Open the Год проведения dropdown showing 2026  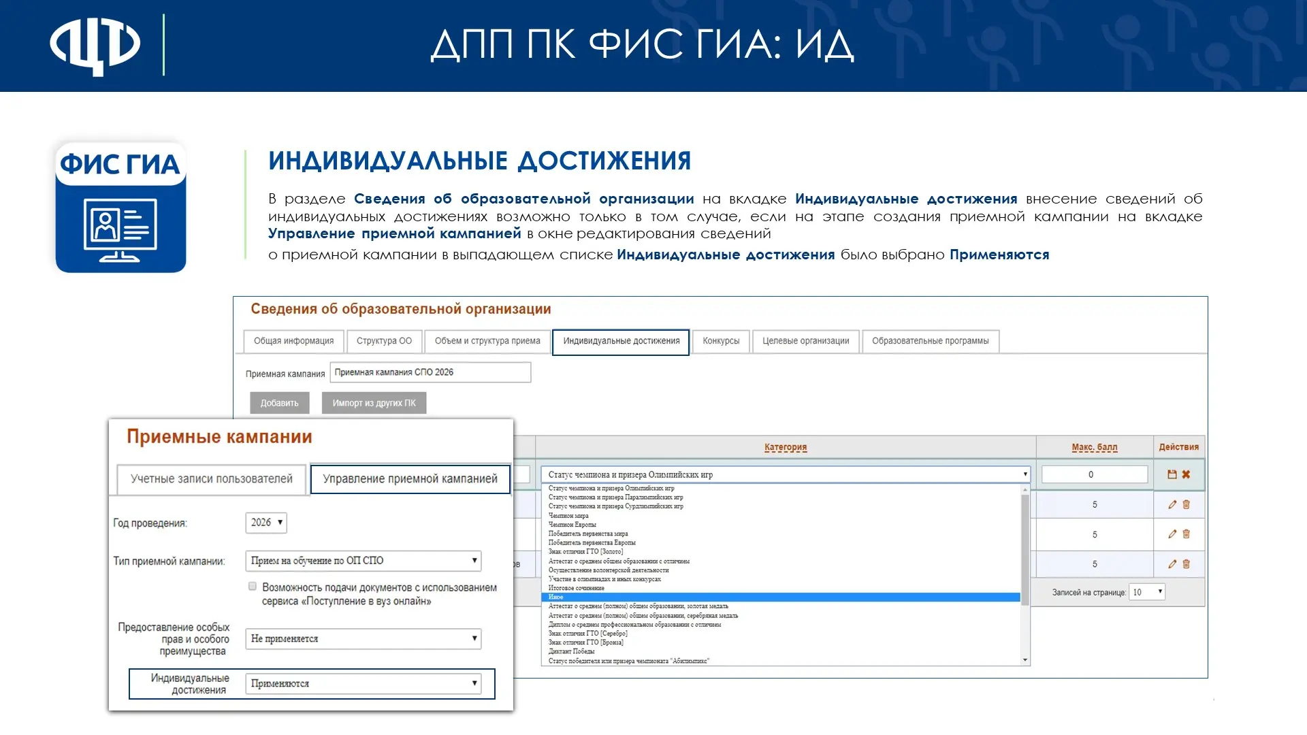pos(266,523)
